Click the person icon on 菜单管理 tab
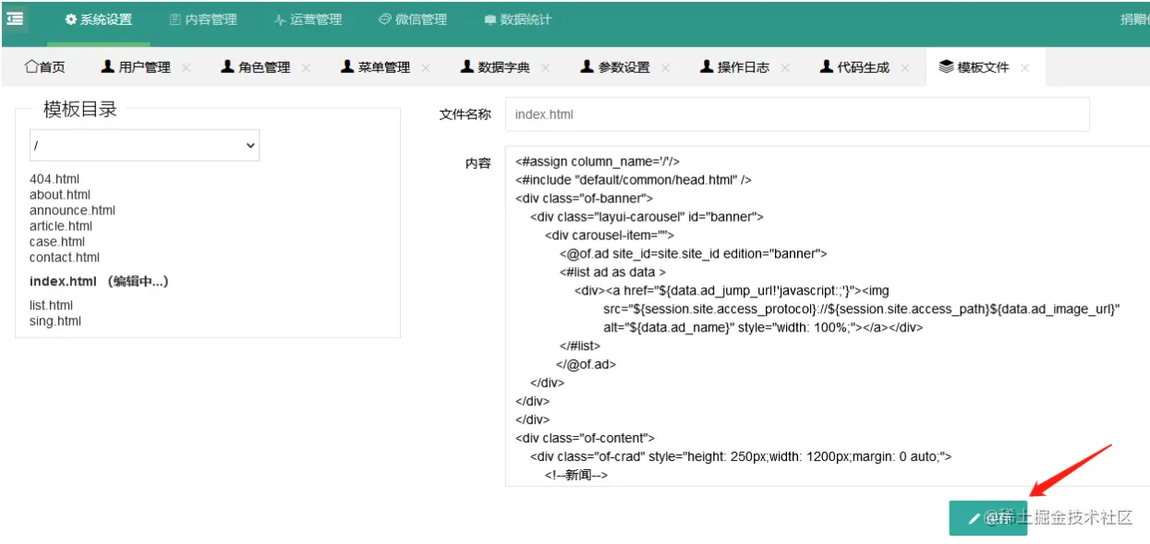The height and width of the screenshot is (544, 1150). (x=347, y=66)
